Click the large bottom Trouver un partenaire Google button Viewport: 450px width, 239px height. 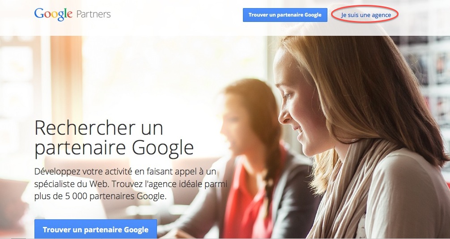[x=96, y=230]
